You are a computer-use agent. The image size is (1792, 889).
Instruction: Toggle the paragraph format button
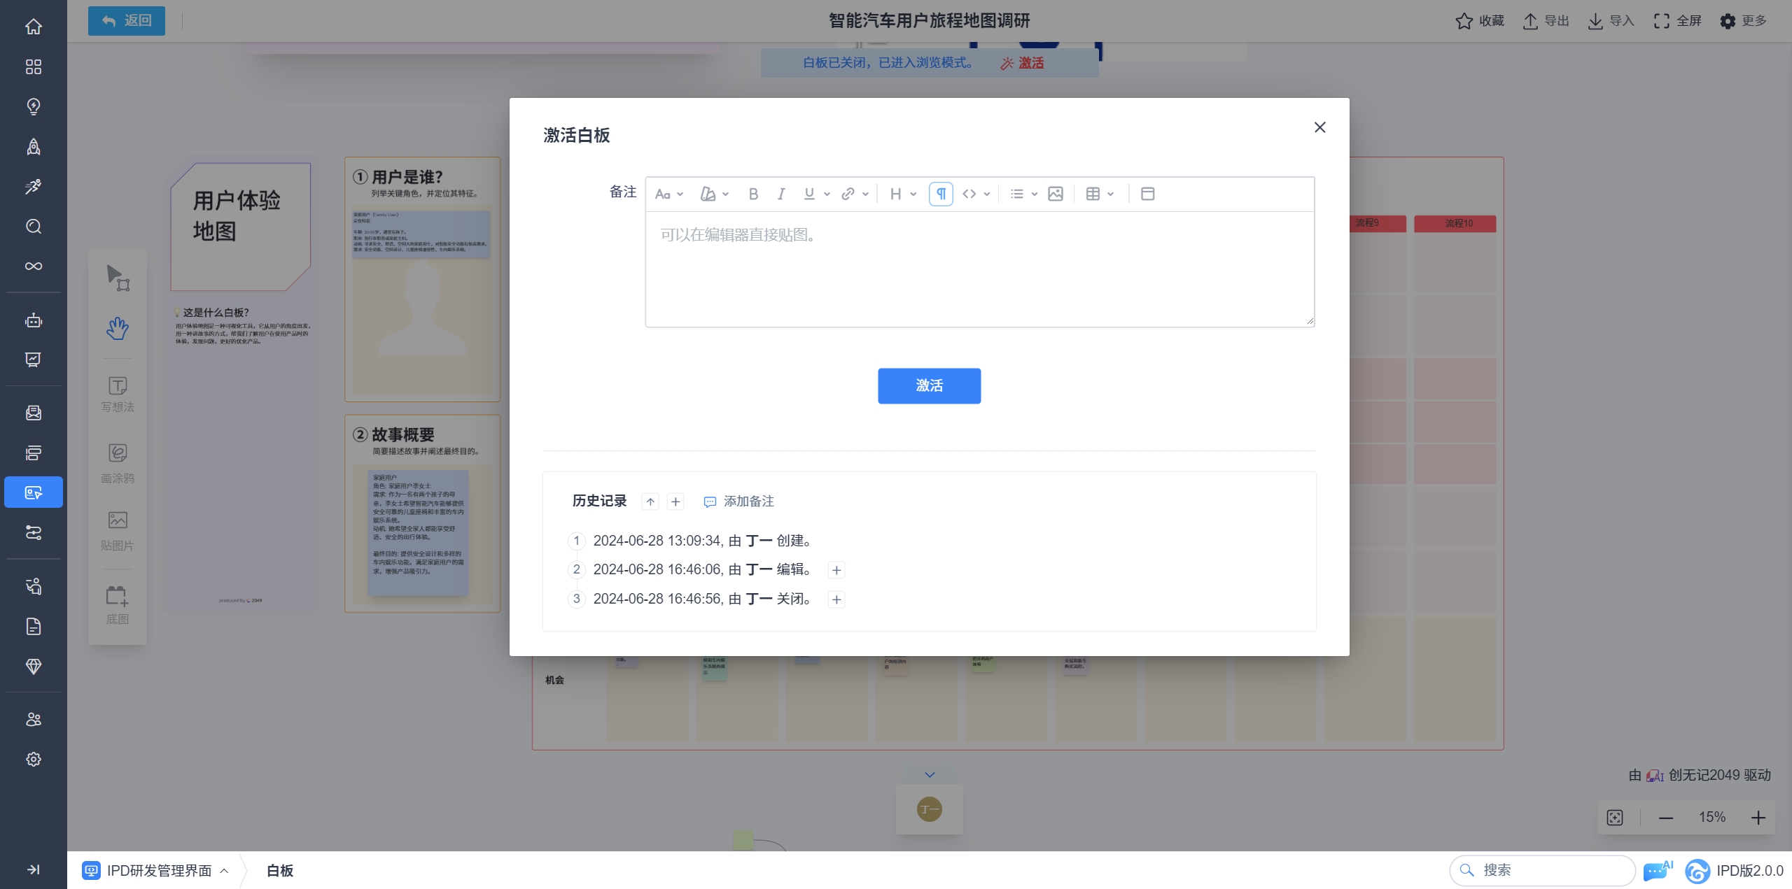(941, 194)
